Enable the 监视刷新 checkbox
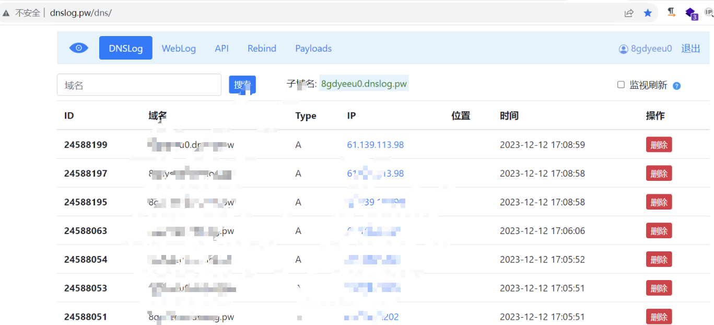 [x=621, y=85]
